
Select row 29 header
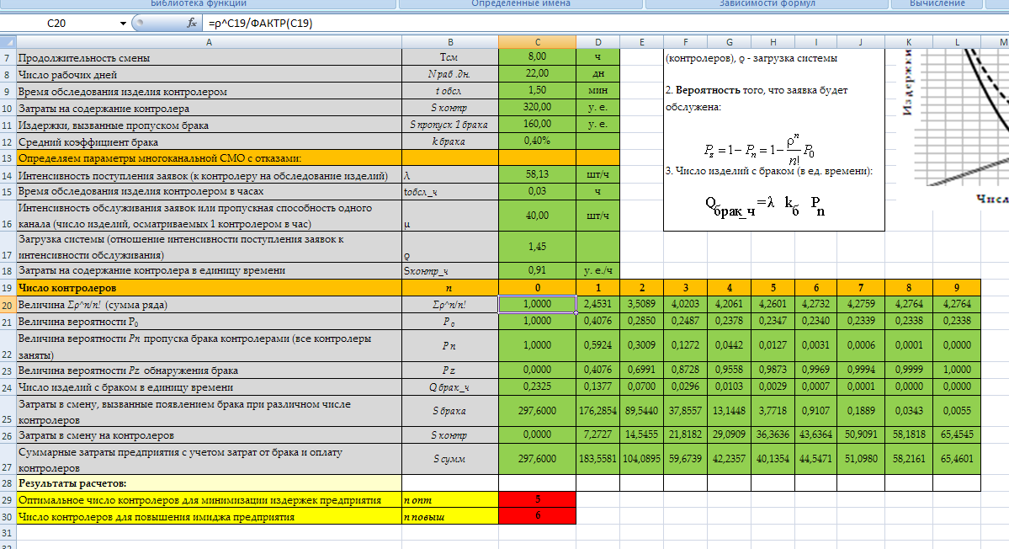click(8, 500)
